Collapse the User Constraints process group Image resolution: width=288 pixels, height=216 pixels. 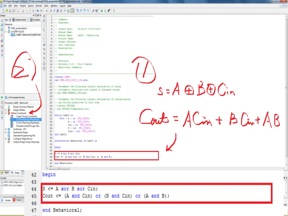(6, 113)
